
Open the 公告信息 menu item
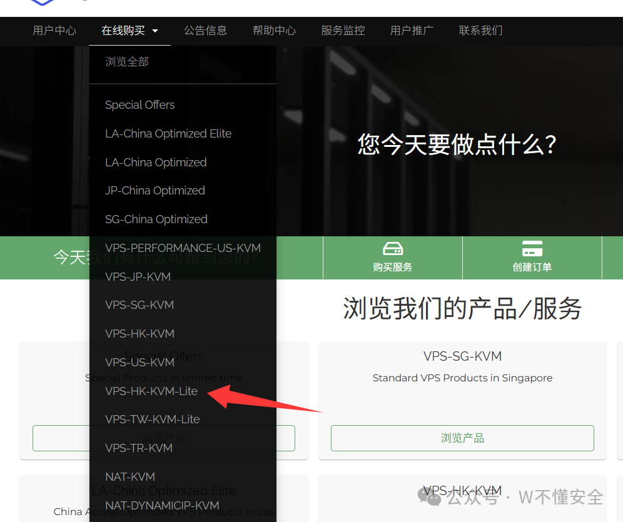pos(205,30)
